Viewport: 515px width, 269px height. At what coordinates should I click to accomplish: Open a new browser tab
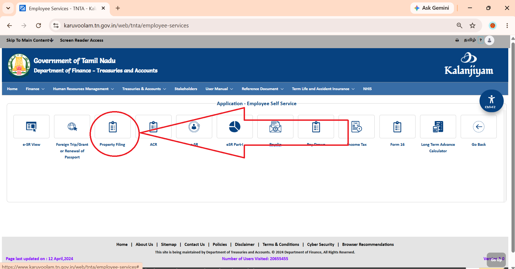click(x=118, y=8)
